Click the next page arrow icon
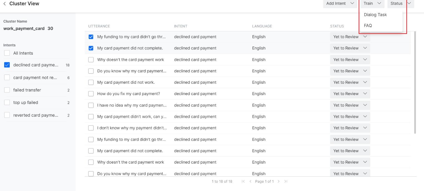This screenshot has width=424, height=191. [279, 181]
